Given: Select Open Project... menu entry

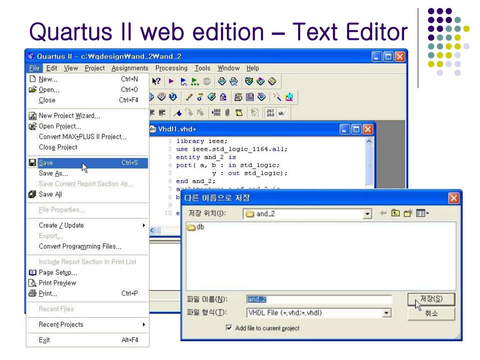Looking at the screenshot, I should click(88, 126).
